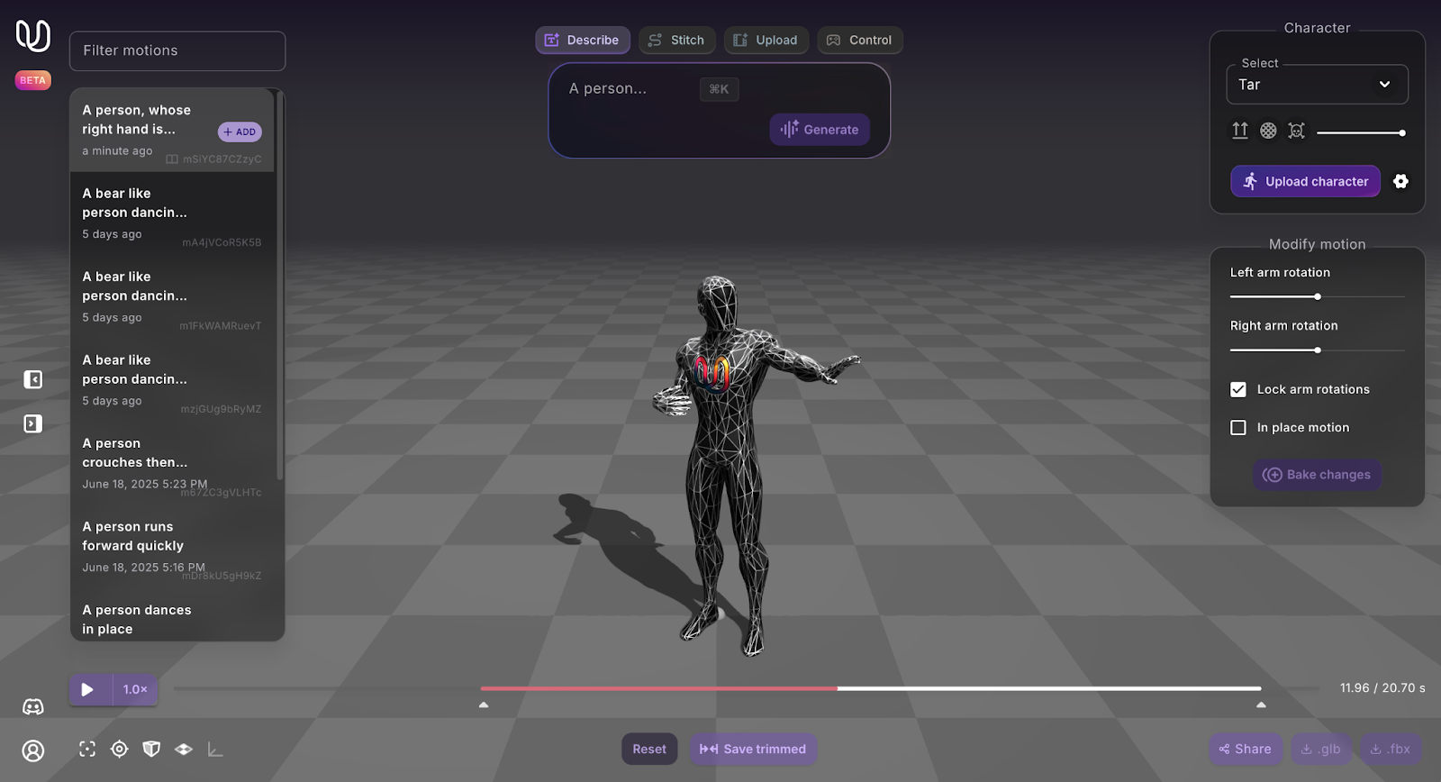This screenshot has height=782, width=1441.
Task: Click the ADD button on first motion
Action: tap(240, 132)
